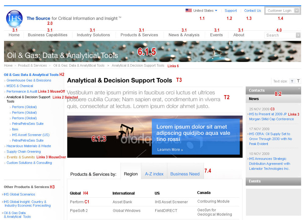Click the plus icon on Contacts panel

point(299,89)
